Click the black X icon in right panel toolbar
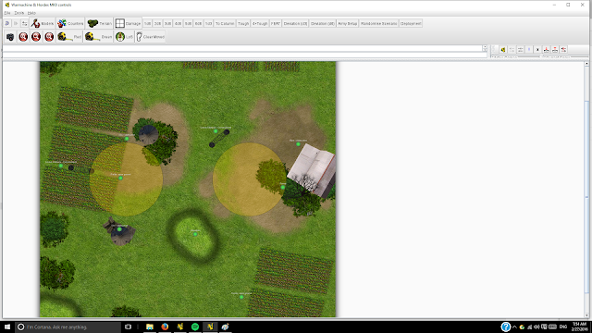This screenshot has width=592, height=333. click(537, 49)
